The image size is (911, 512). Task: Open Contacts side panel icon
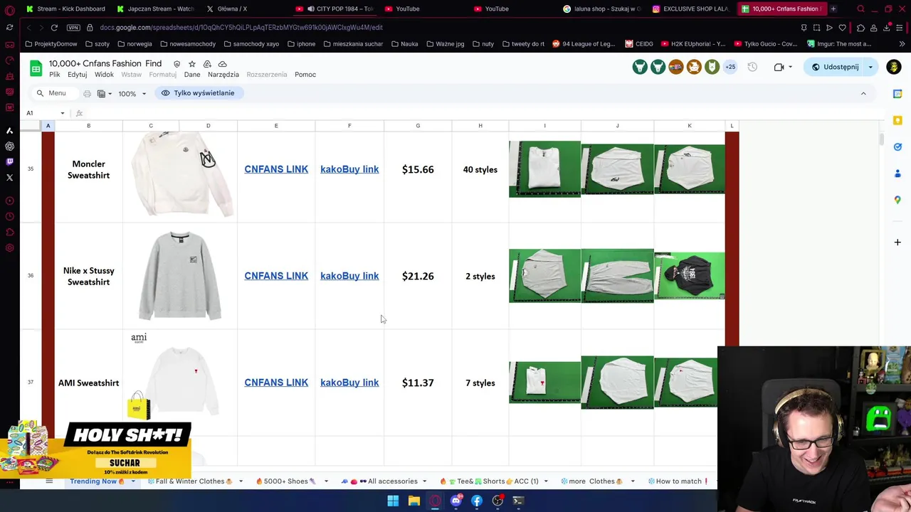(897, 174)
